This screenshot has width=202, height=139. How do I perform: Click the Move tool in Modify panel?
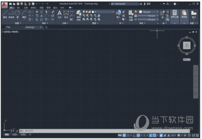tap(37, 12)
